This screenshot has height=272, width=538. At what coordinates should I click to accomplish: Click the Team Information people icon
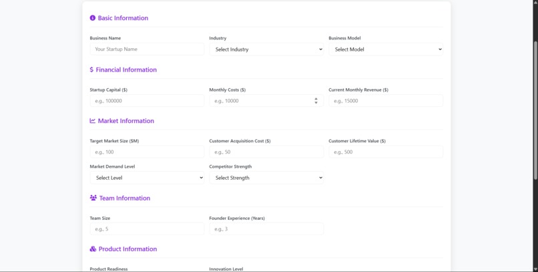(93, 198)
